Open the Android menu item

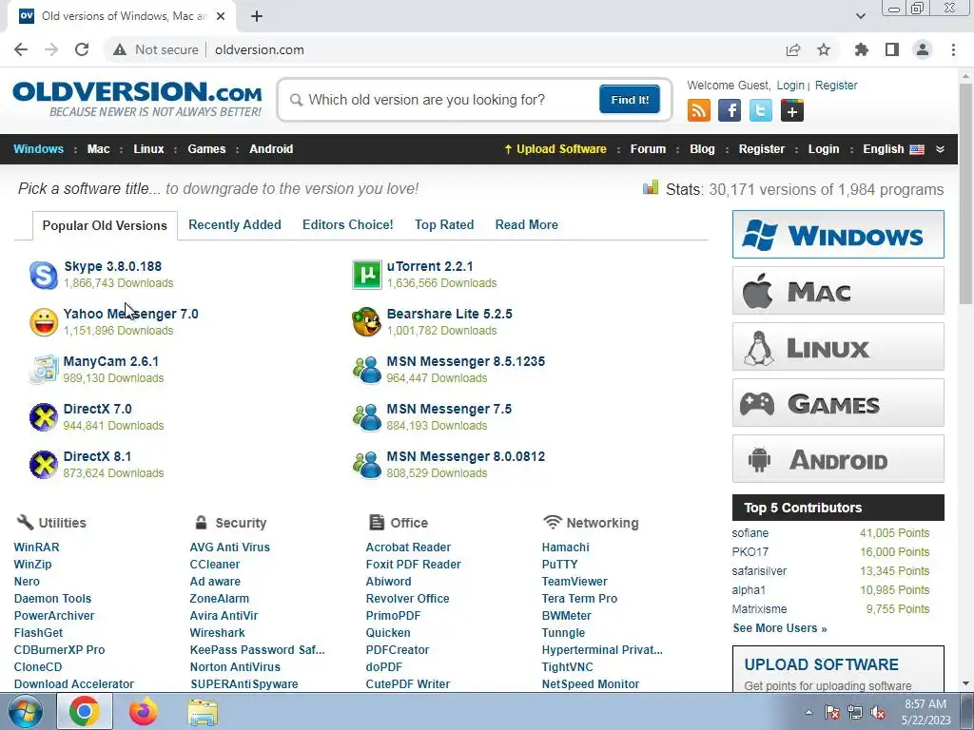271,149
